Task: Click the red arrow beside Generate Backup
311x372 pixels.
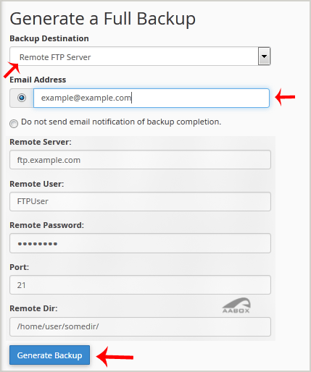Action: pyautogui.click(x=115, y=357)
